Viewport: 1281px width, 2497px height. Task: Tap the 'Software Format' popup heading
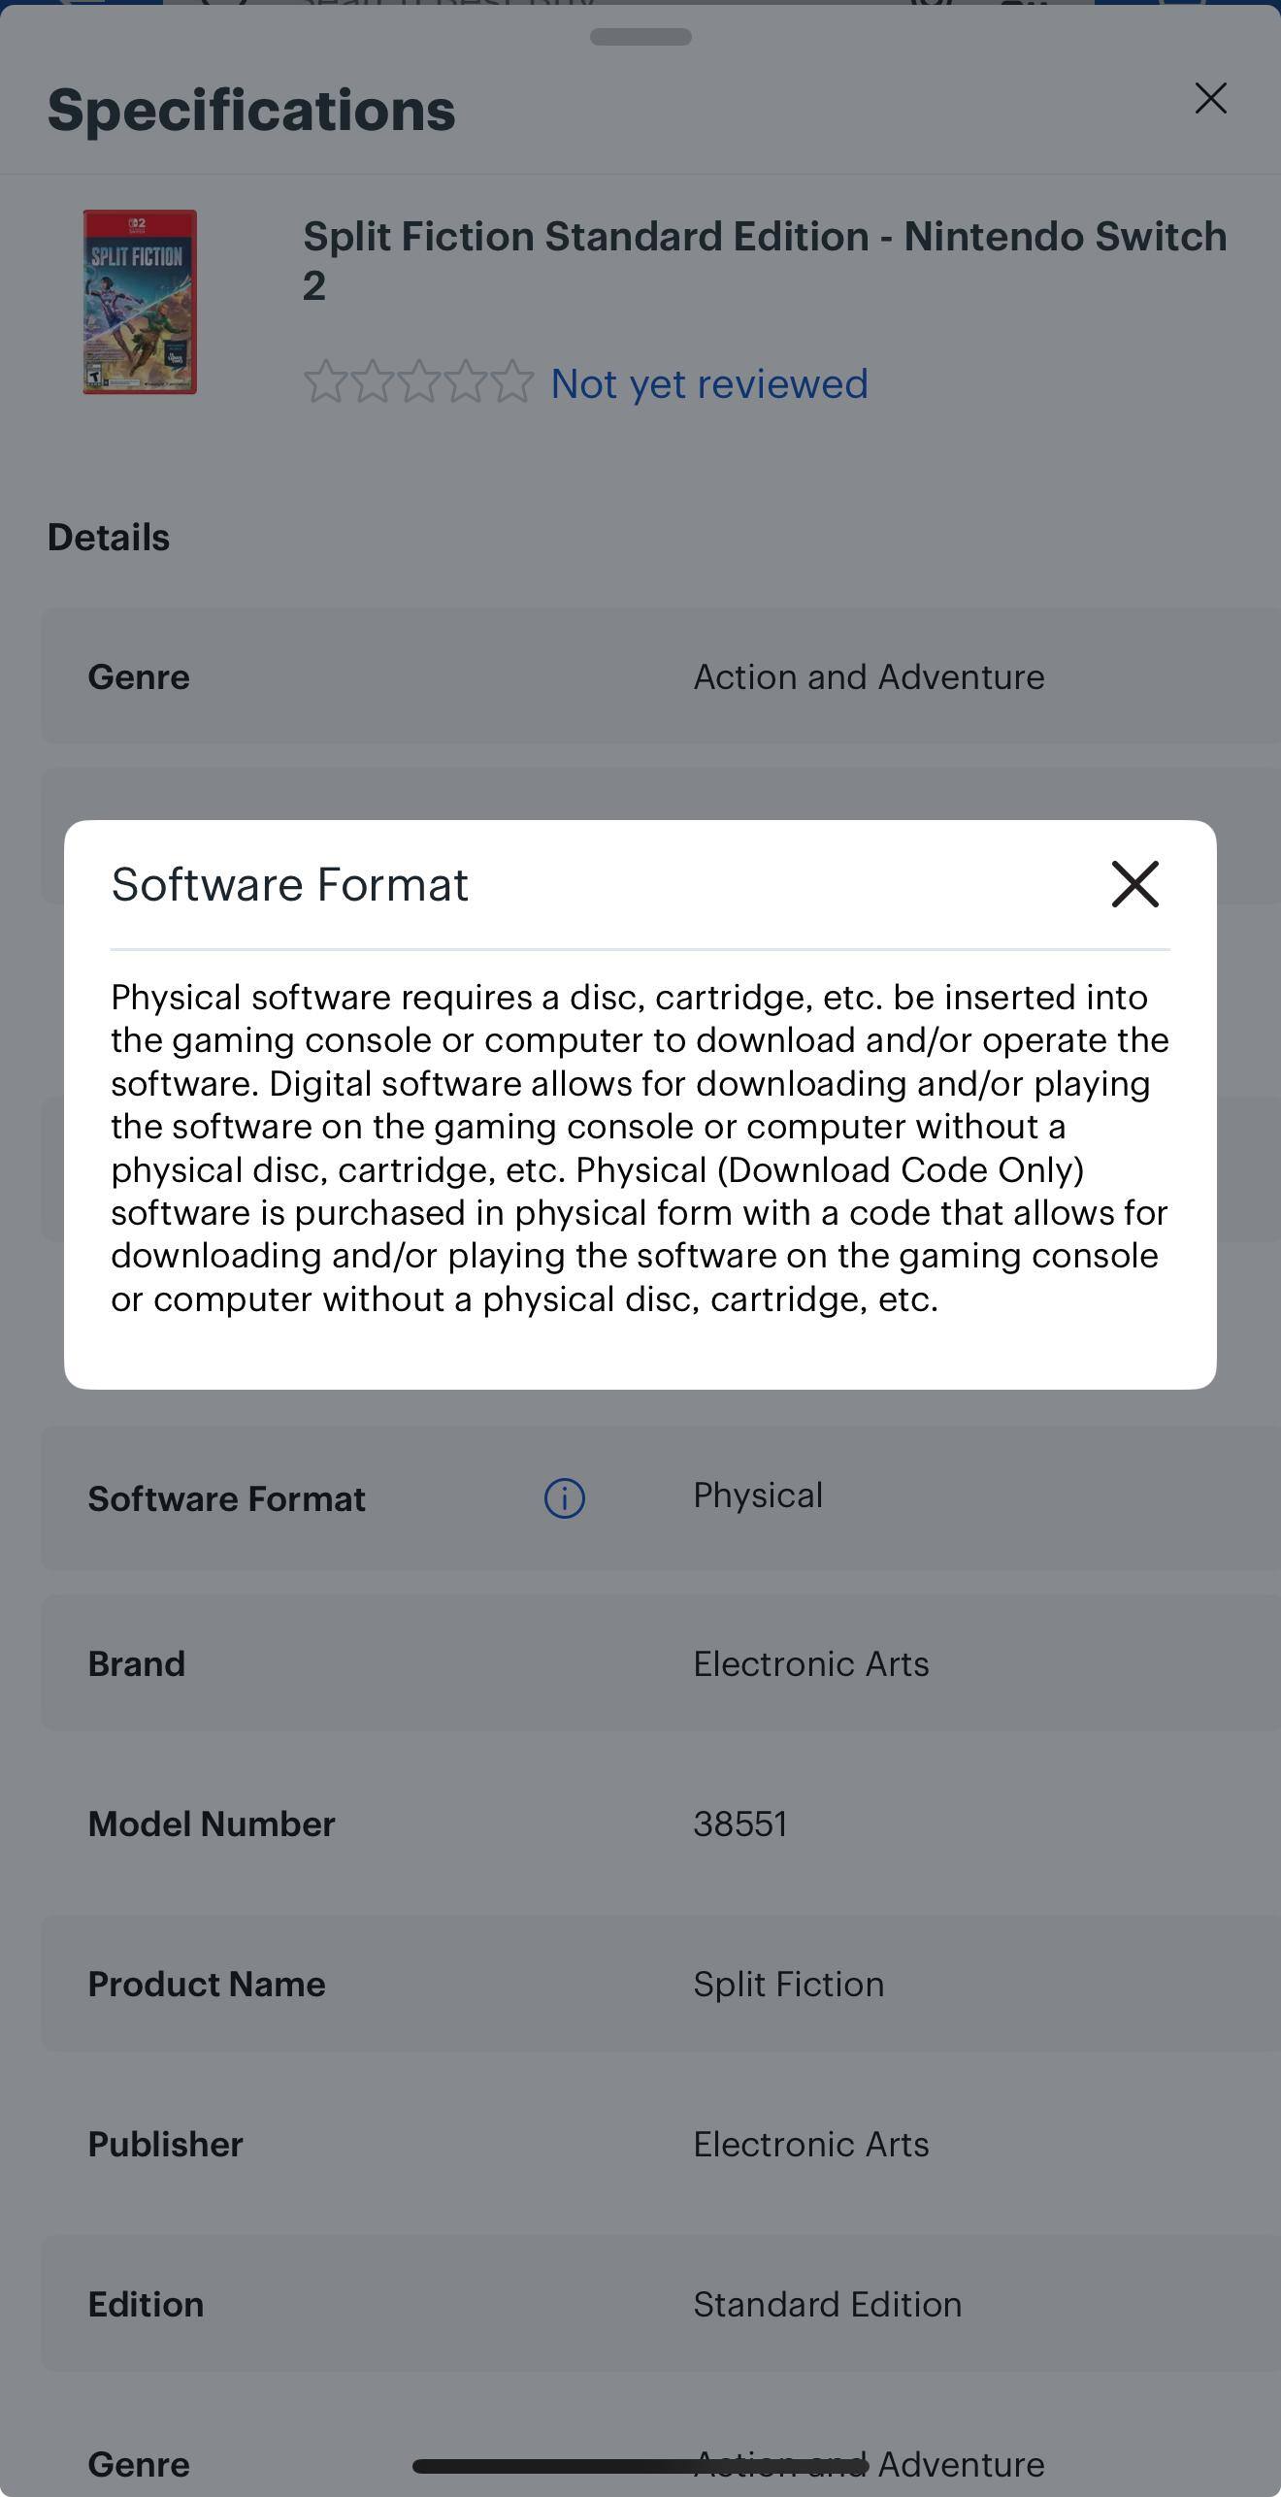pos(289,884)
